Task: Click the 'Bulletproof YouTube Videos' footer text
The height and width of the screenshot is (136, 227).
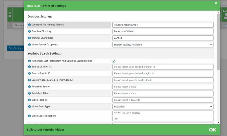Action: [46, 130]
